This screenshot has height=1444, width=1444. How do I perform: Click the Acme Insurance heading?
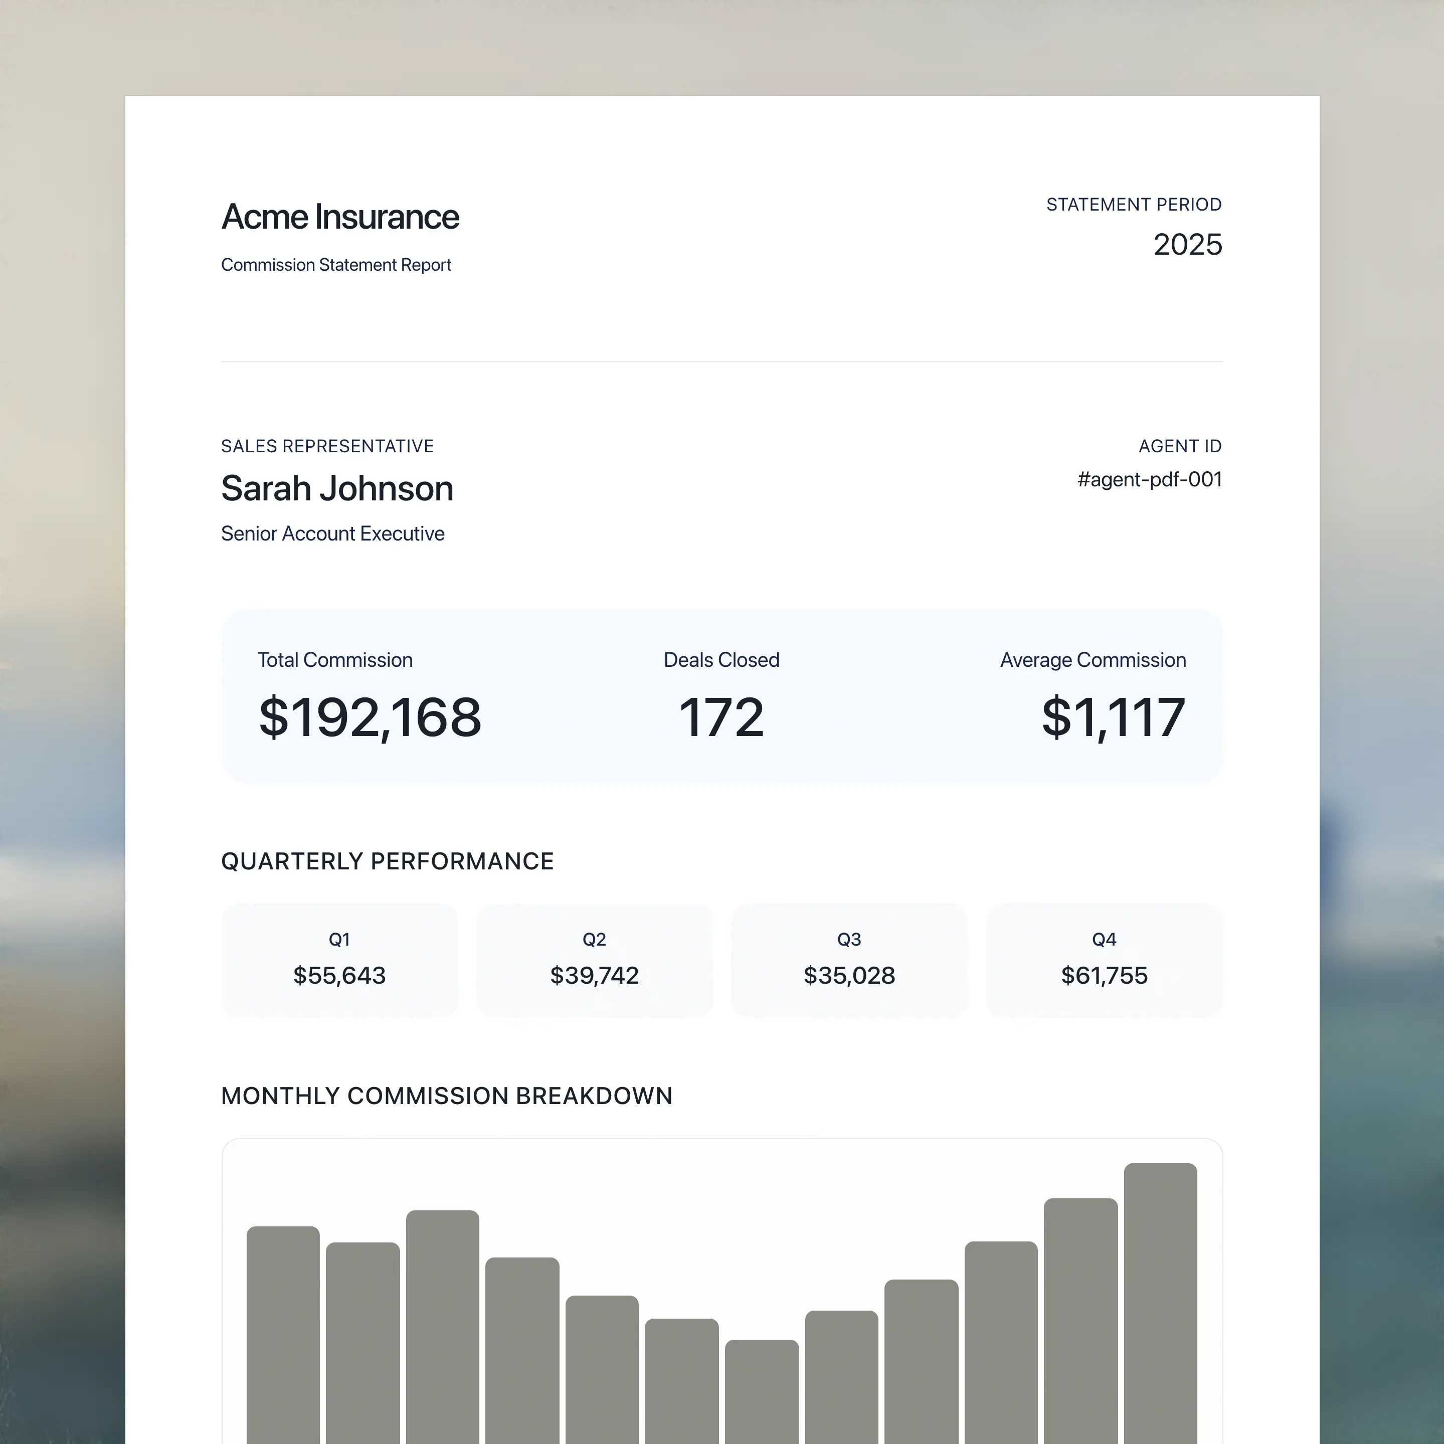coord(340,217)
